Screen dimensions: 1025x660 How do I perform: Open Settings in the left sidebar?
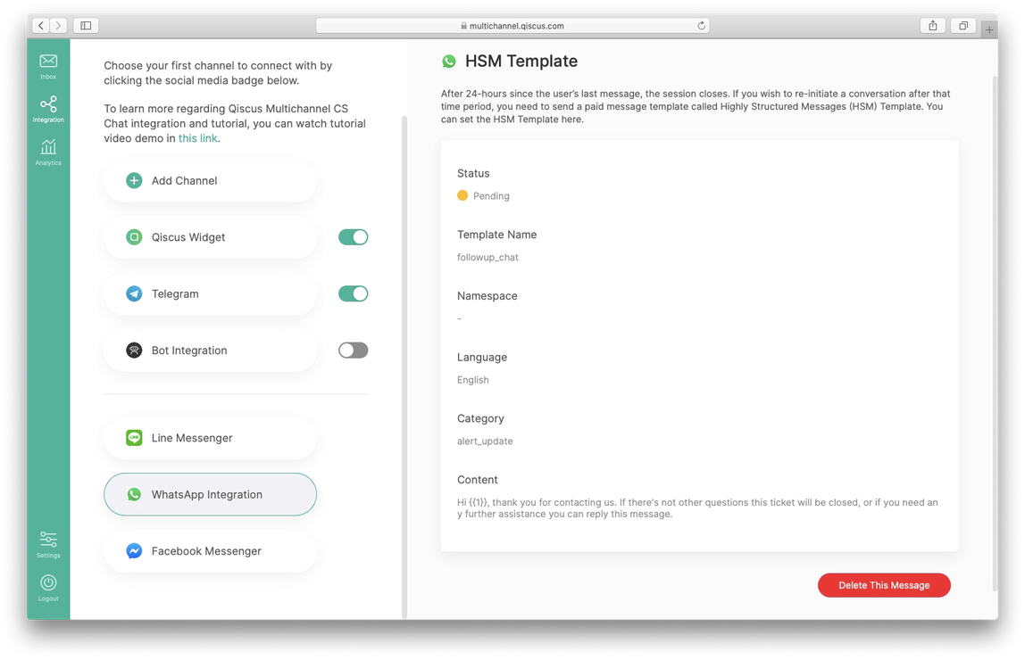[48, 543]
